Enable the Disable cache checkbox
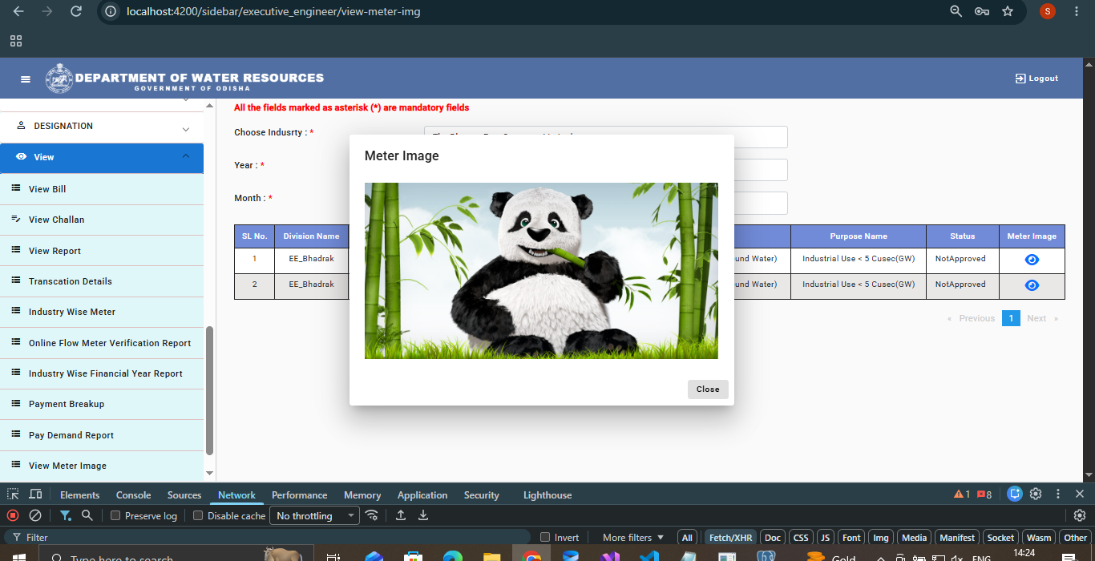Image resolution: width=1095 pixels, height=561 pixels. click(x=198, y=515)
